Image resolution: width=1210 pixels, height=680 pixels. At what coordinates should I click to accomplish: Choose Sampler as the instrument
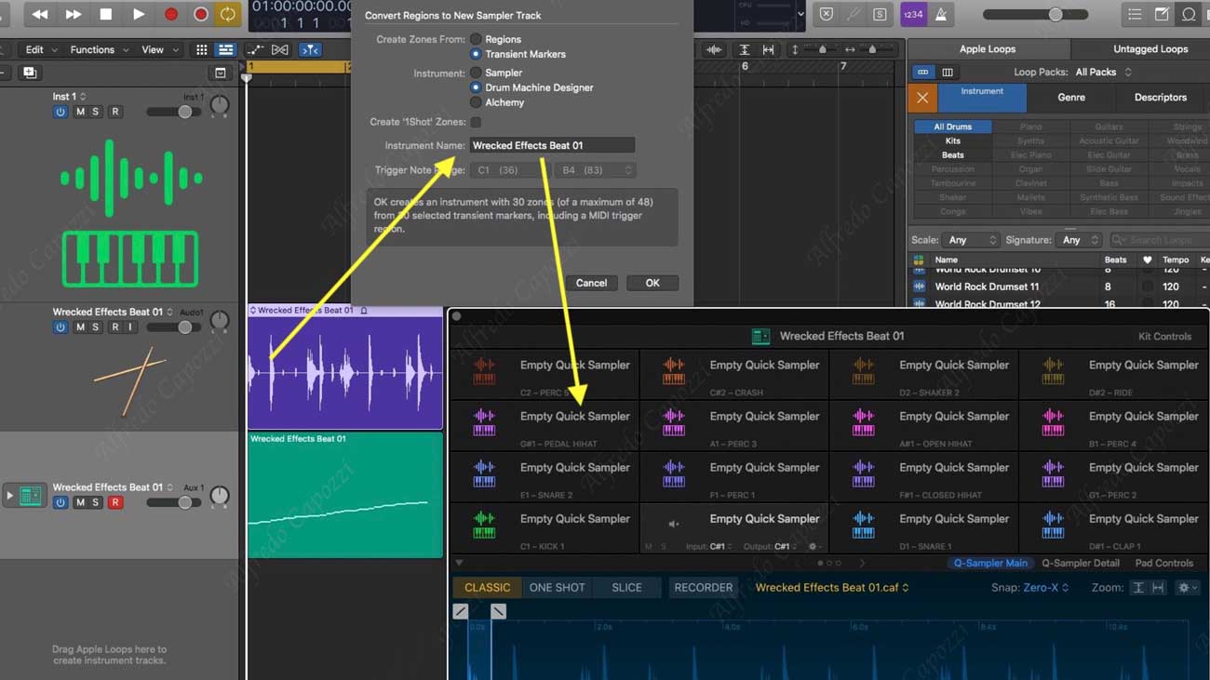(476, 73)
